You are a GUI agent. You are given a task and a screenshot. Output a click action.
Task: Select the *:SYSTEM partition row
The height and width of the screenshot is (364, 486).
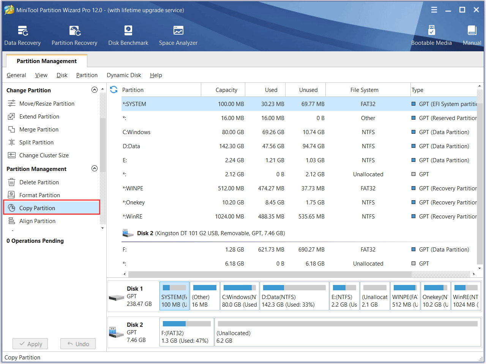point(299,104)
